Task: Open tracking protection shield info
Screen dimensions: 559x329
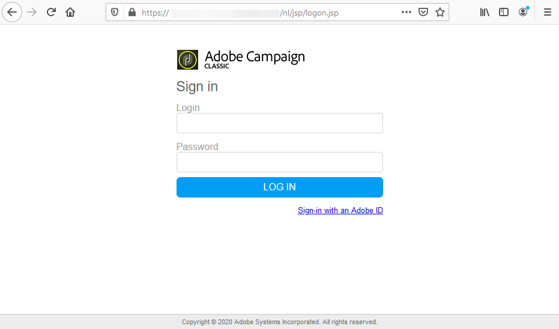Action: coord(115,13)
